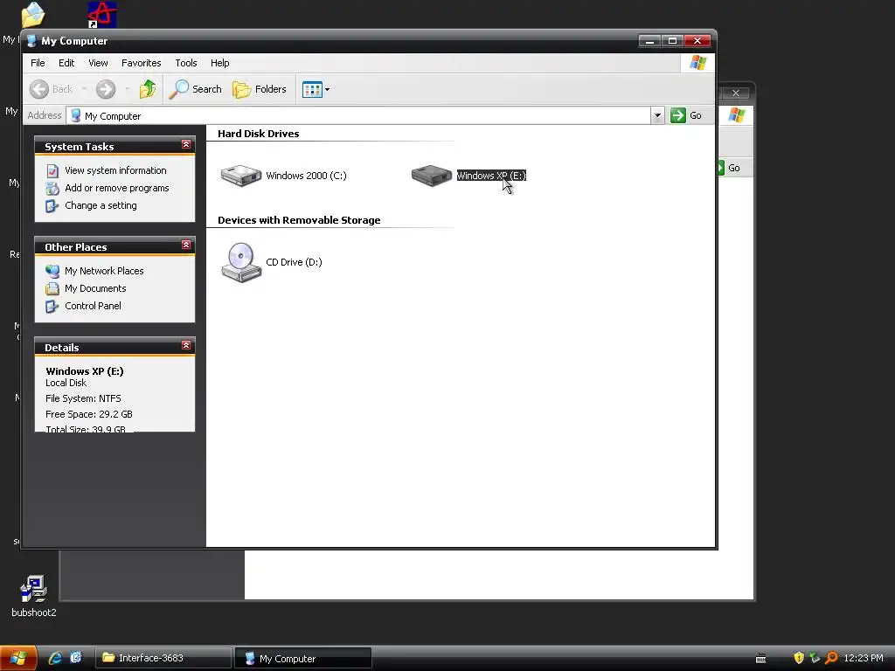Collapse the System Tasks panel

(x=186, y=145)
